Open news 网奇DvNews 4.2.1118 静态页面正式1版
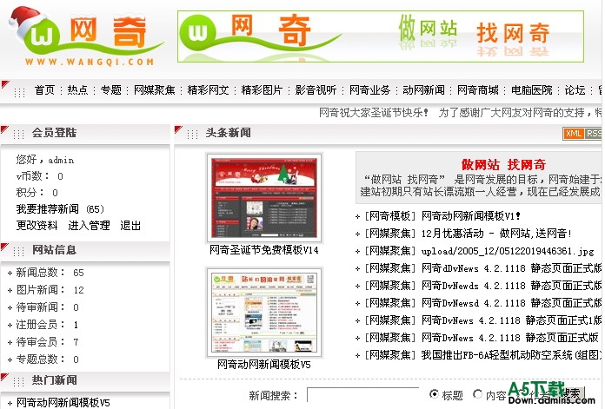Viewport: 605px width, 409px height. (511, 320)
